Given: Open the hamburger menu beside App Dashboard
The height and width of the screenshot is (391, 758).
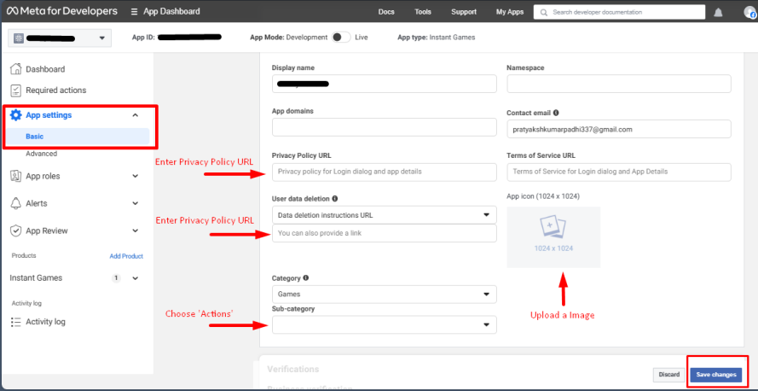Looking at the screenshot, I should coord(135,12).
